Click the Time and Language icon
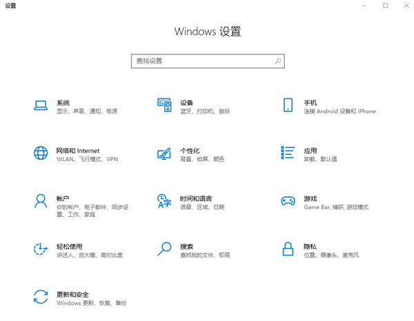 [164, 201]
